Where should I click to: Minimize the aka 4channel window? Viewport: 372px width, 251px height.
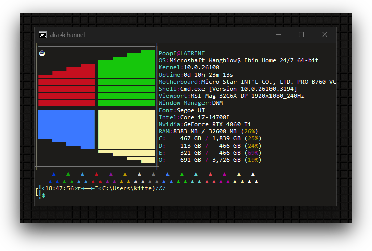279,34
